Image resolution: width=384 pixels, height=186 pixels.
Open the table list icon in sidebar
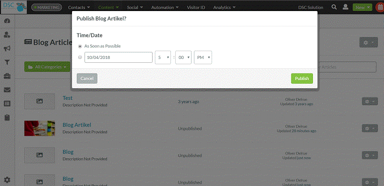pyautogui.click(x=7, y=104)
